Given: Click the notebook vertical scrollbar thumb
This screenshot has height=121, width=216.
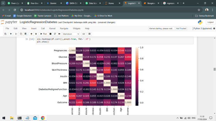Looking at the screenshot, I should tap(214, 69).
